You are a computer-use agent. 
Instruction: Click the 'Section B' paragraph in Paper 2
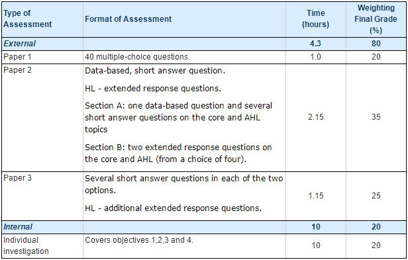178,153
